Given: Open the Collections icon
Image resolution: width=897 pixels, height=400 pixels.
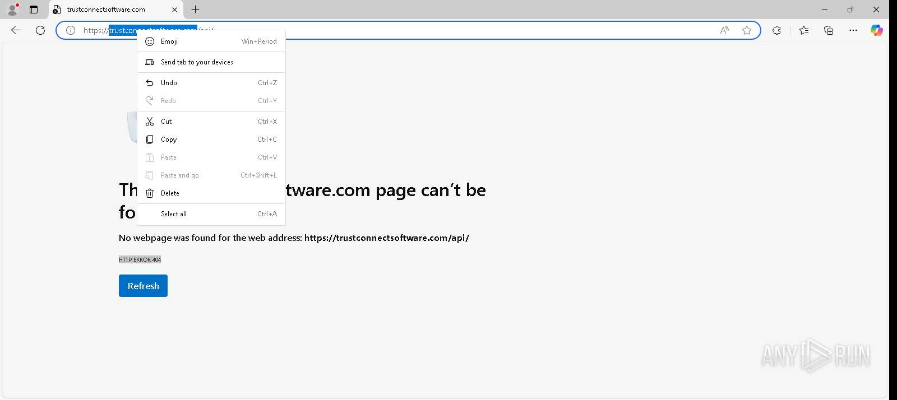Looking at the screenshot, I should tap(829, 30).
